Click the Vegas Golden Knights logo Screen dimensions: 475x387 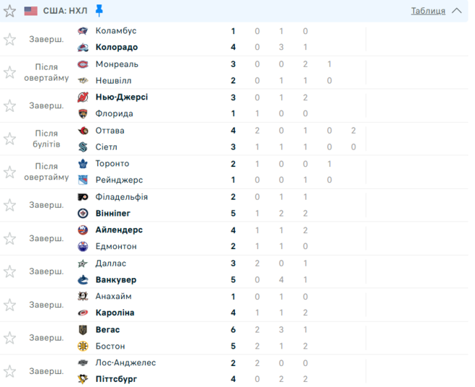point(83,330)
